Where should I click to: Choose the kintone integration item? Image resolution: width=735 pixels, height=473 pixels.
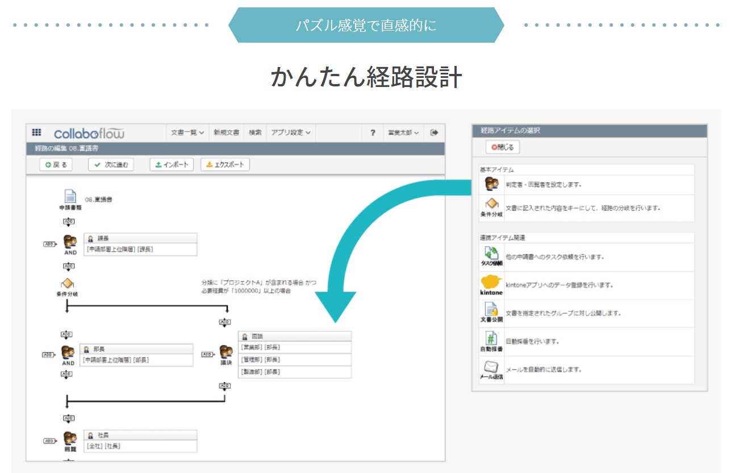point(491,285)
